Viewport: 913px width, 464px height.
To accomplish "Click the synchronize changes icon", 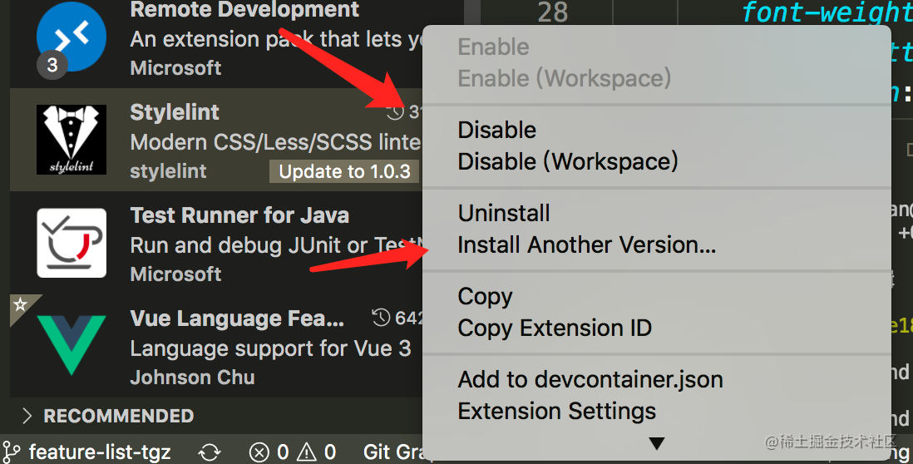I will [x=209, y=452].
